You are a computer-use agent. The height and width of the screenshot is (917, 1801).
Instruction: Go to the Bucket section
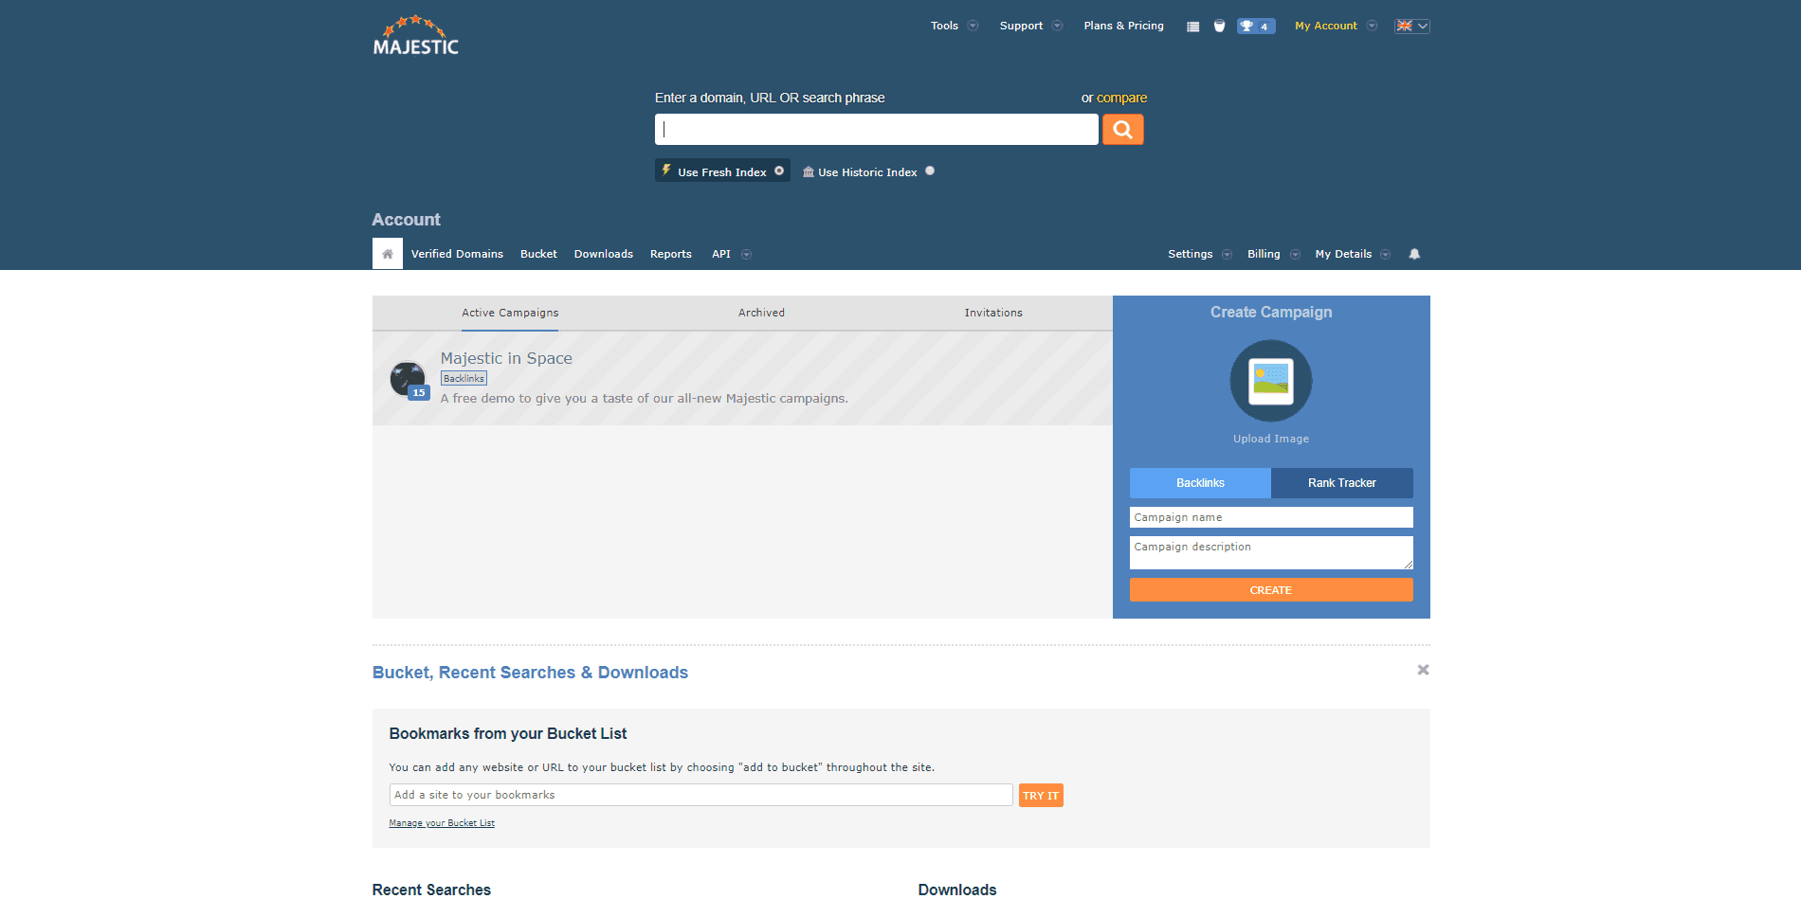pyautogui.click(x=538, y=254)
